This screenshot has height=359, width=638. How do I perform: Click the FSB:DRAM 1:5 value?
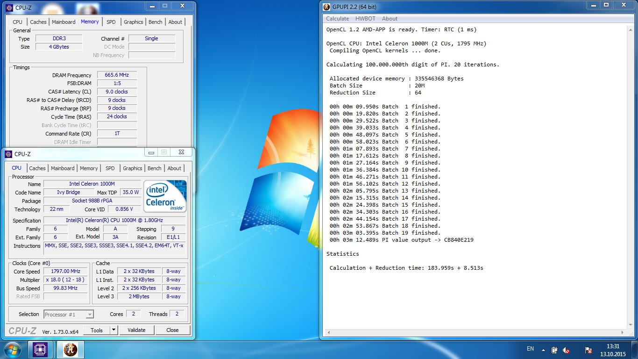(117, 83)
